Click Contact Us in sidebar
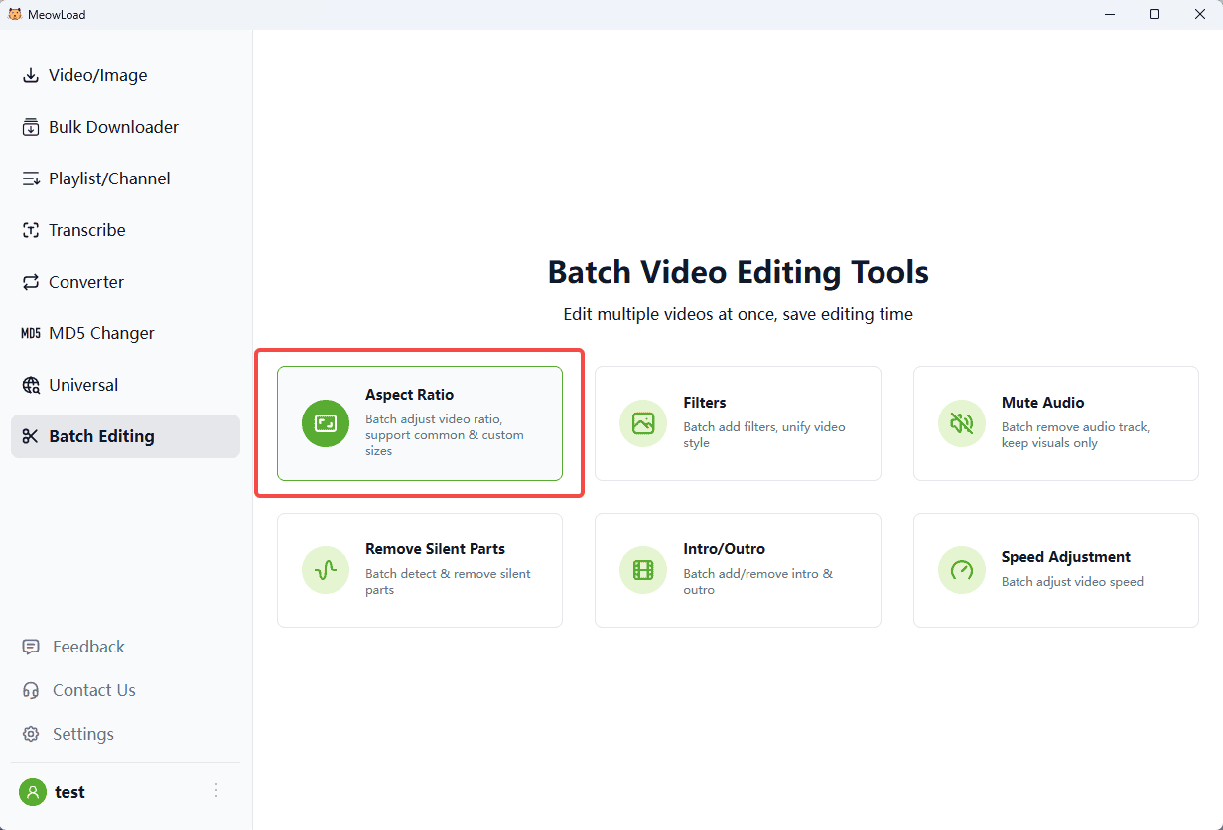Screen dimensions: 1223x830 (93, 690)
